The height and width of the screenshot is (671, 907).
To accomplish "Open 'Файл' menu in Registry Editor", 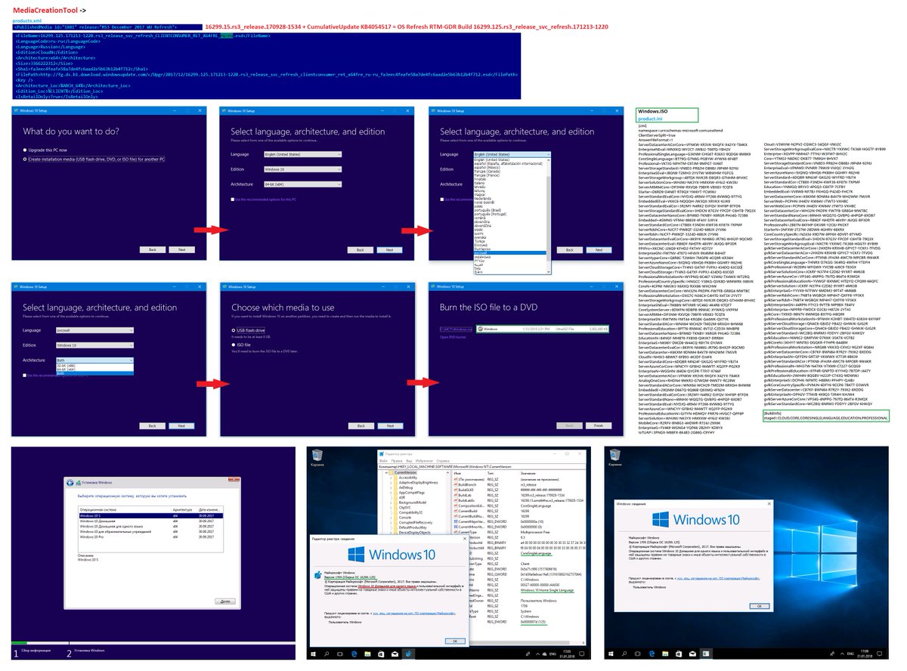I will [x=383, y=461].
